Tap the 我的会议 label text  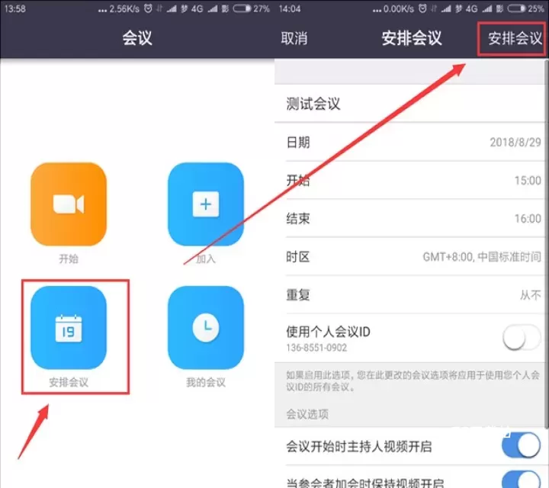(206, 382)
